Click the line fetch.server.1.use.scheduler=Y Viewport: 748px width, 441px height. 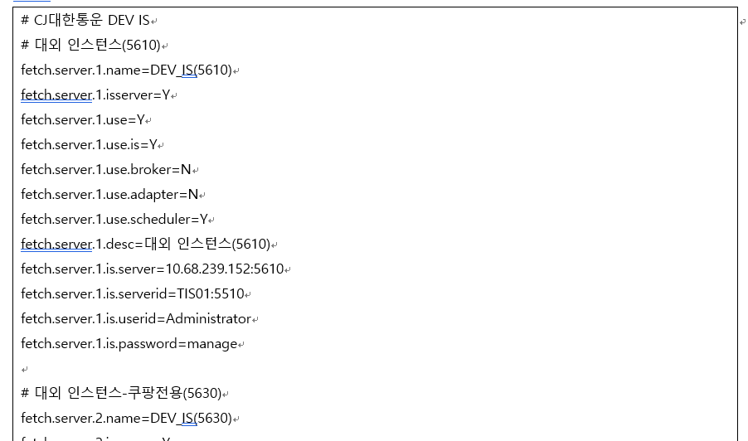click(114, 220)
